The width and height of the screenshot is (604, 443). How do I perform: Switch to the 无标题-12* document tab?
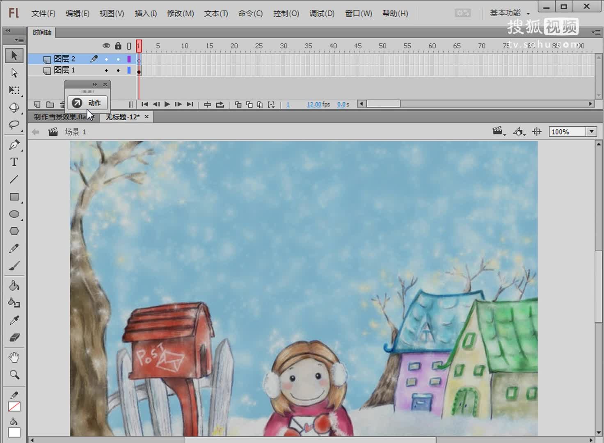(122, 117)
